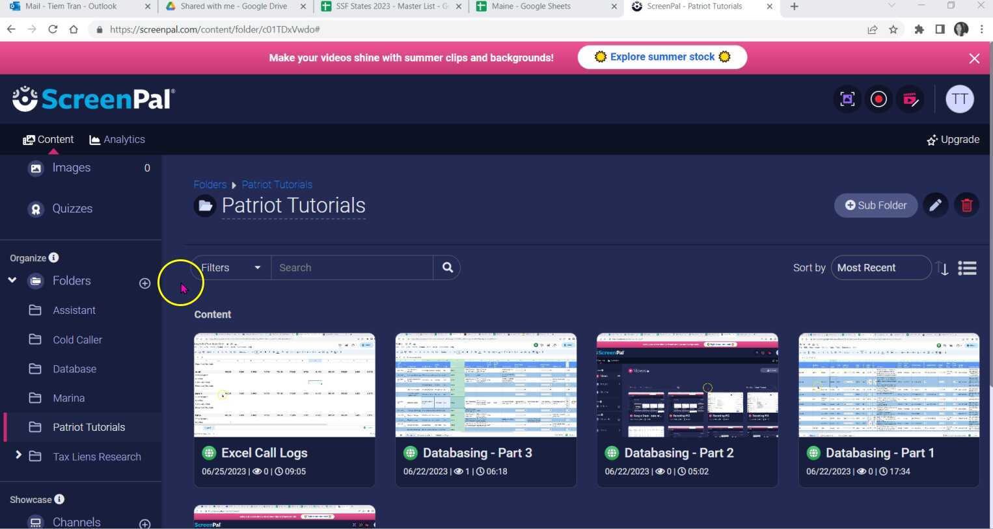
Task: Click Explore summer stock button
Action: click(662, 57)
